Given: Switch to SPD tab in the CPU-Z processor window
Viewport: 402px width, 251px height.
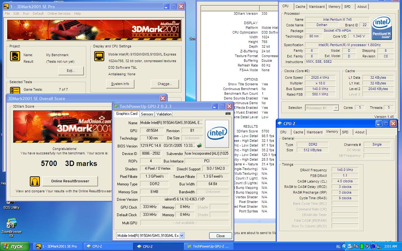Looking at the screenshot, I should [x=347, y=7].
